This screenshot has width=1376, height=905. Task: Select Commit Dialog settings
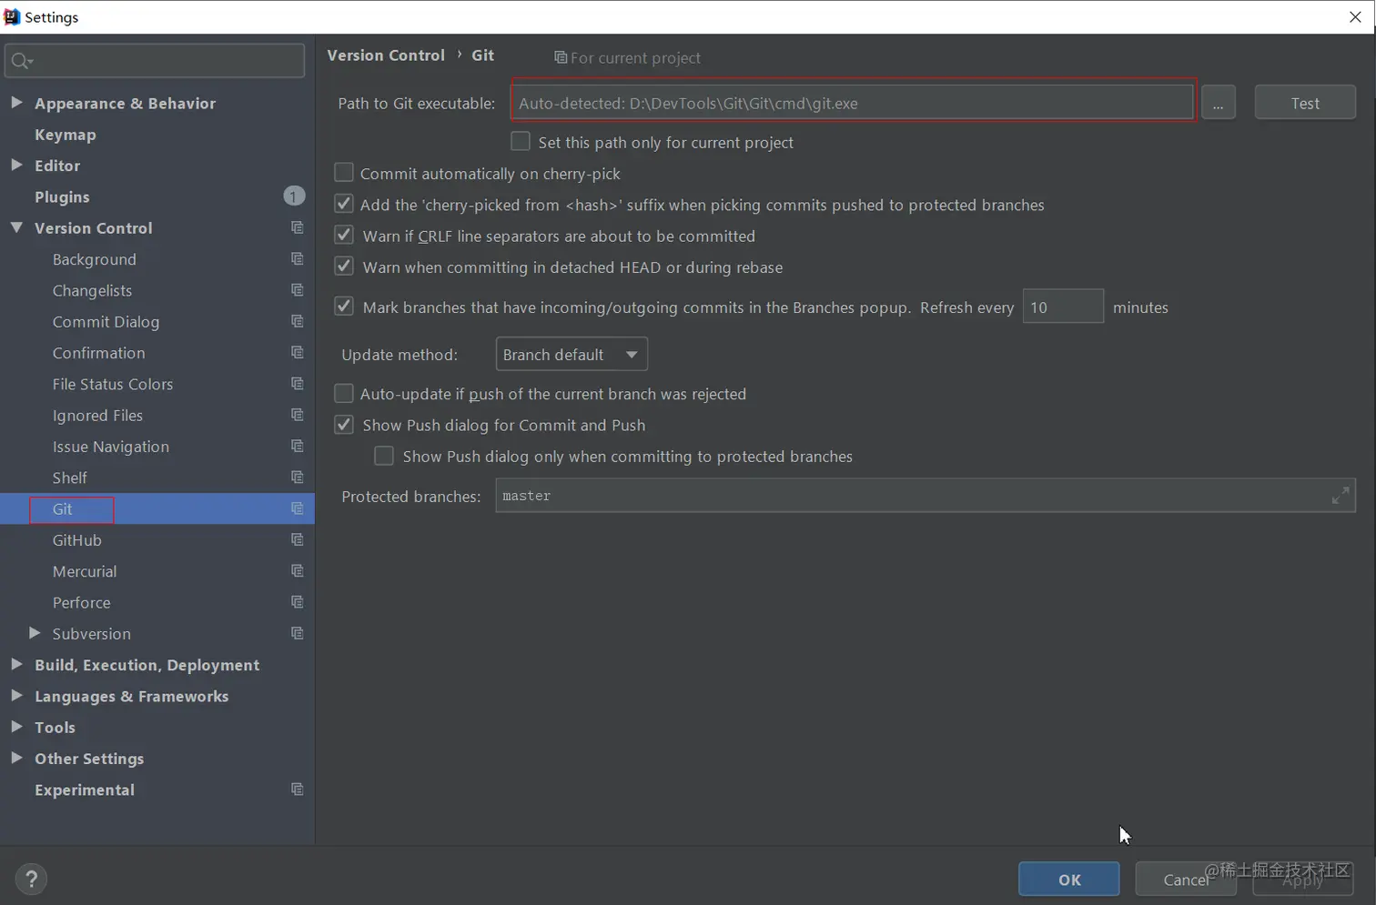106,322
